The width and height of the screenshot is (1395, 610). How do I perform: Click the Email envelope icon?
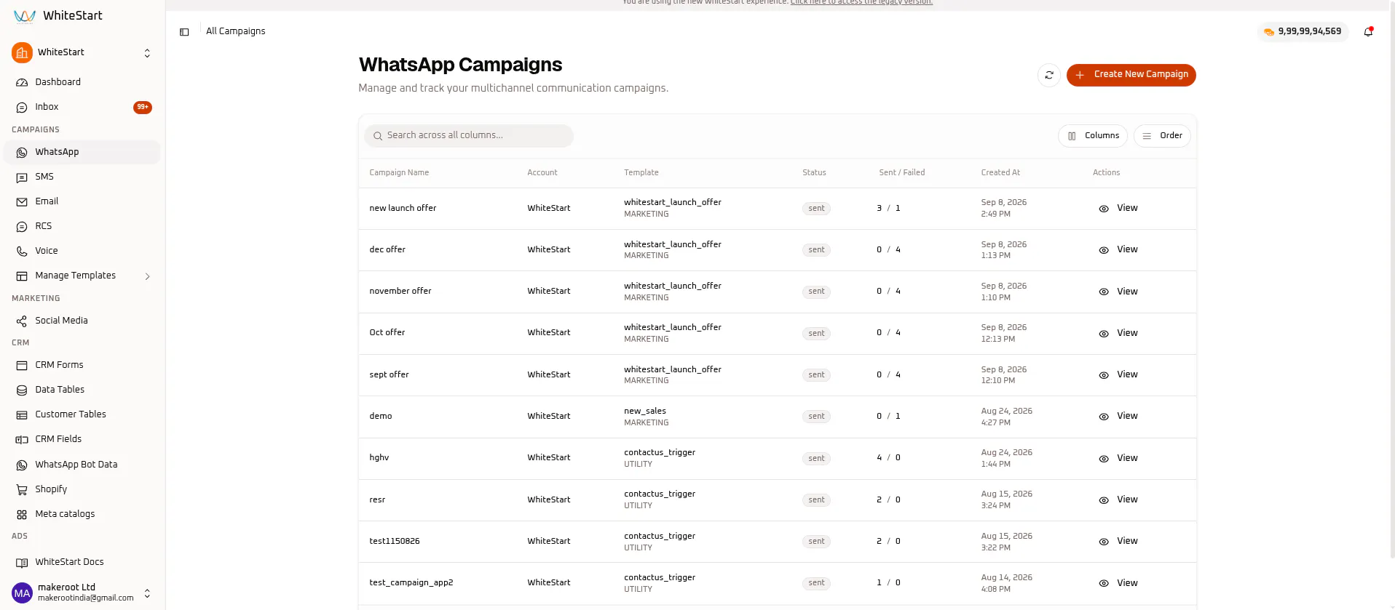(22, 202)
